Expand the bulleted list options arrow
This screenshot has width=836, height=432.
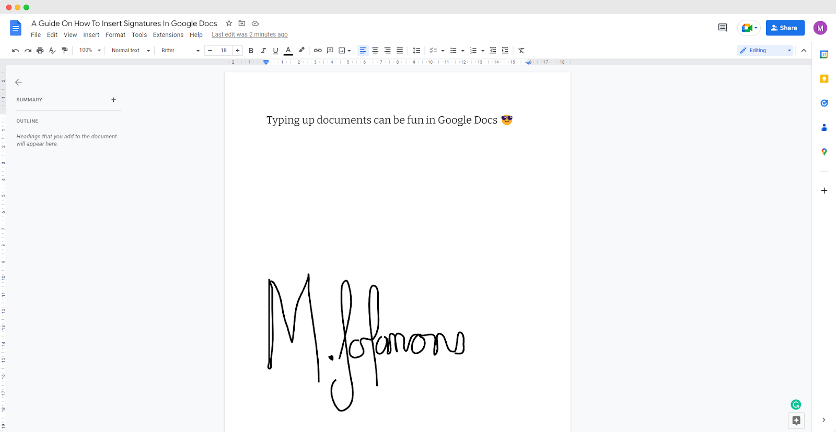[462, 51]
